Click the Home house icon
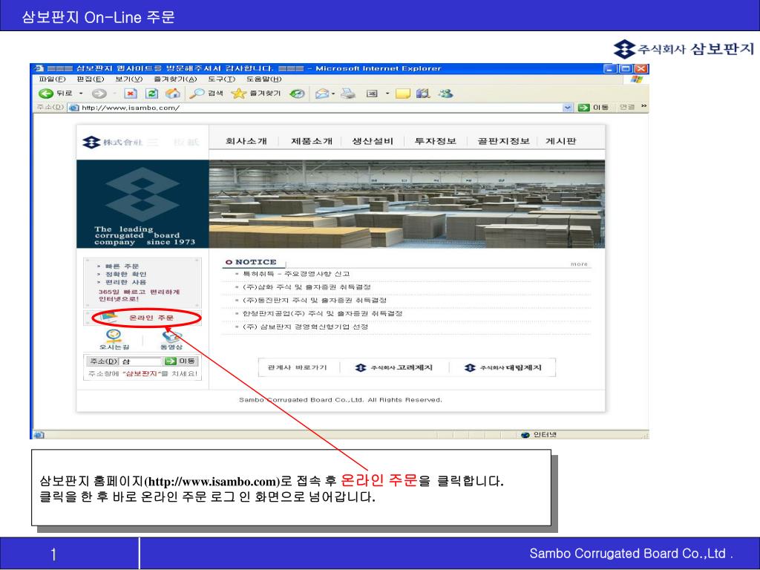The height and width of the screenshot is (570, 760). (172, 94)
